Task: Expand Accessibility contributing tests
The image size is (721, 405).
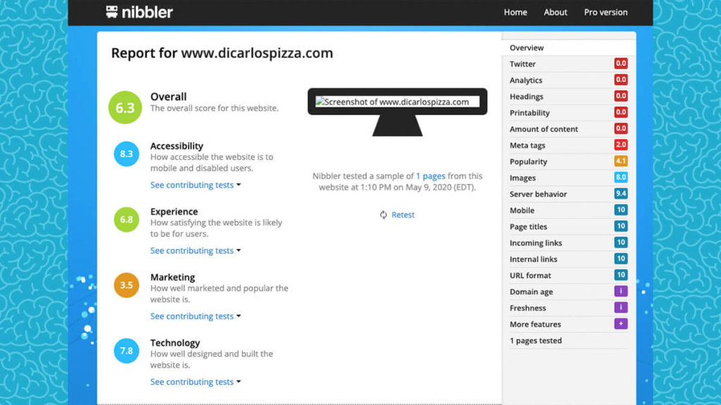Action: pos(195,185)
